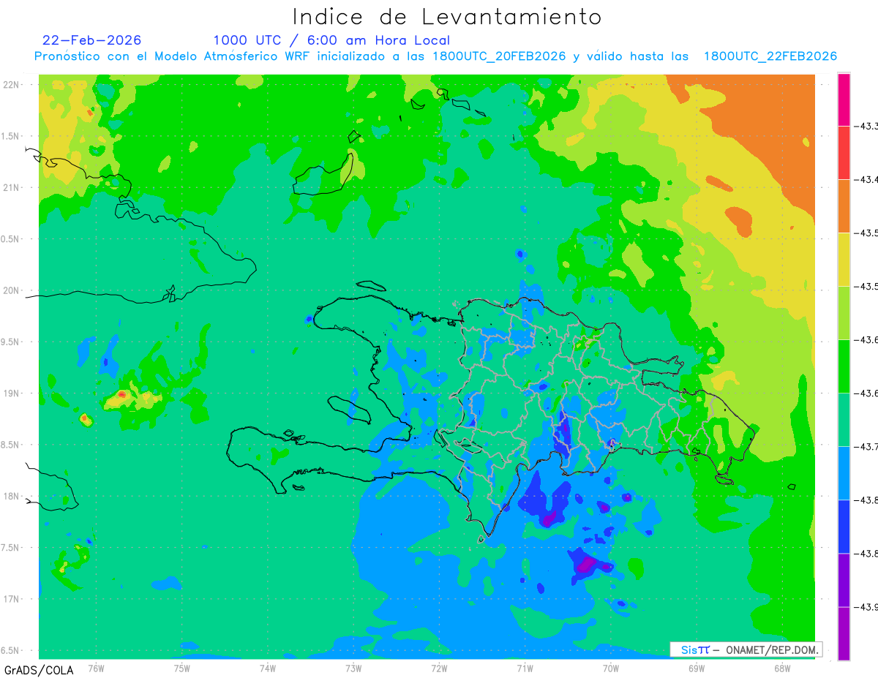Pick the yellow-green swatch in the color legend

click(x=844, y=312)
